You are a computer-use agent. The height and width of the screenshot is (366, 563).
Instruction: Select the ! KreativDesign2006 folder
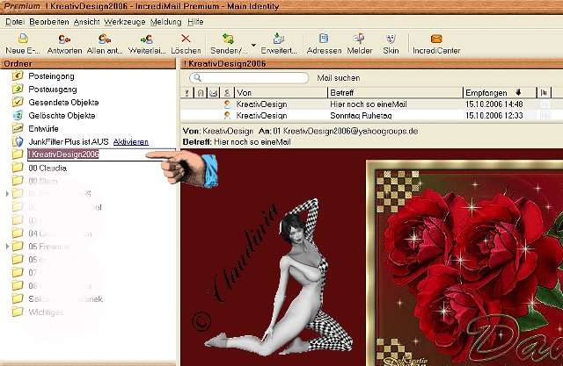tap(63, 154)
